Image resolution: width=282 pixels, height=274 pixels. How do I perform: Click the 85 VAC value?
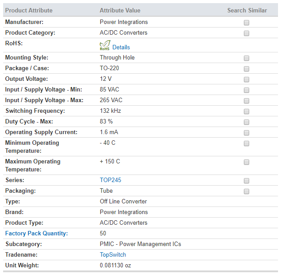(110, 89)
